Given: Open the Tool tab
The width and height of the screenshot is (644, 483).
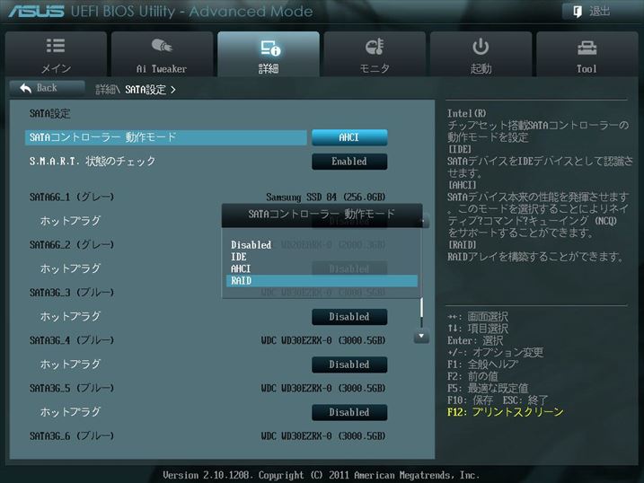Looking at the screenshot, I should [587, 54].
